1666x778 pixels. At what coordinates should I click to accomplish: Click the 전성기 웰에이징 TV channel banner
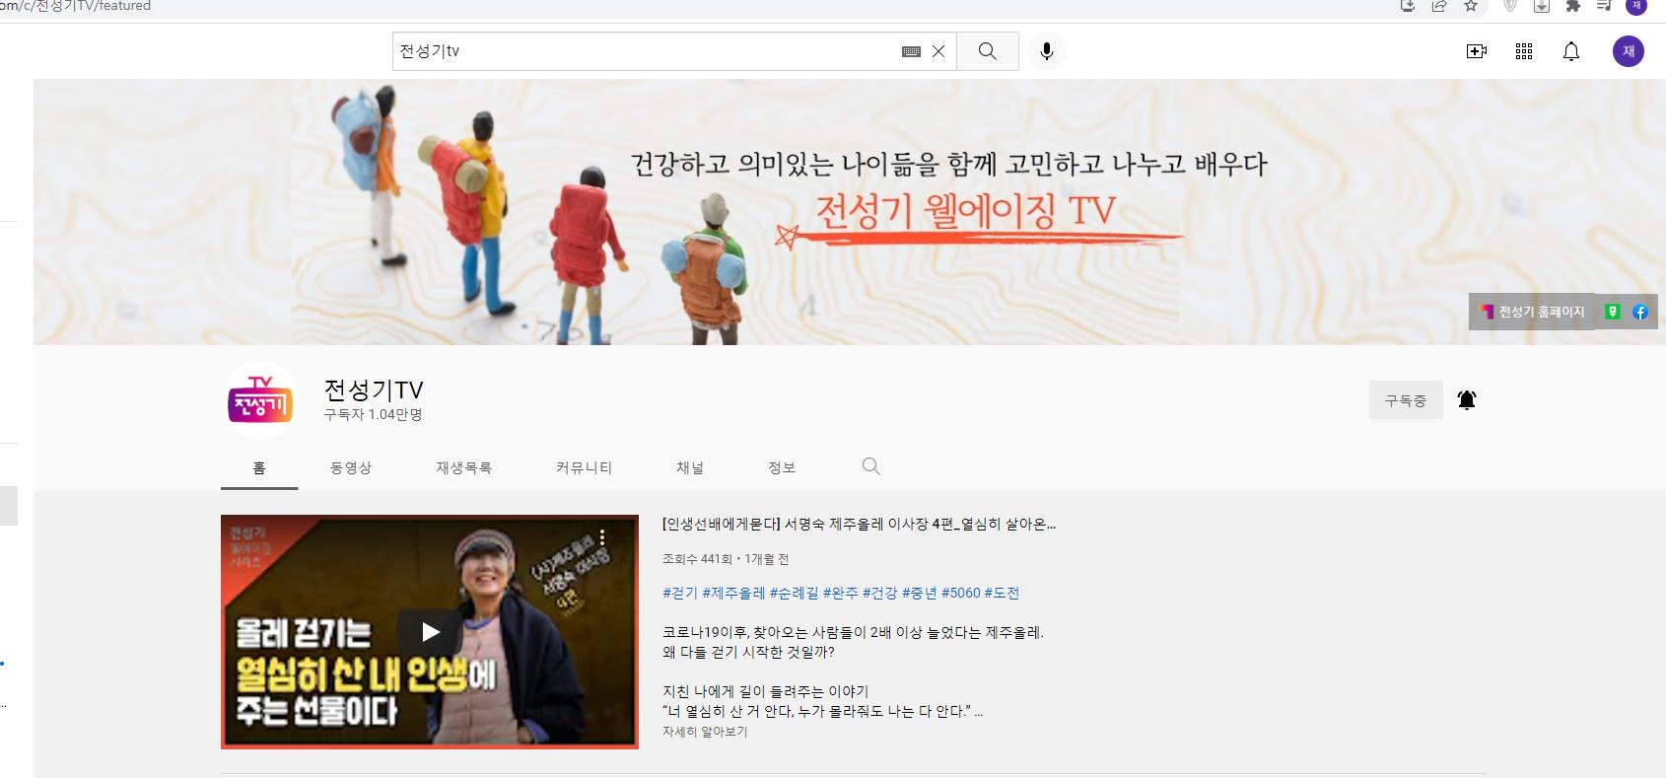point(850,212)
